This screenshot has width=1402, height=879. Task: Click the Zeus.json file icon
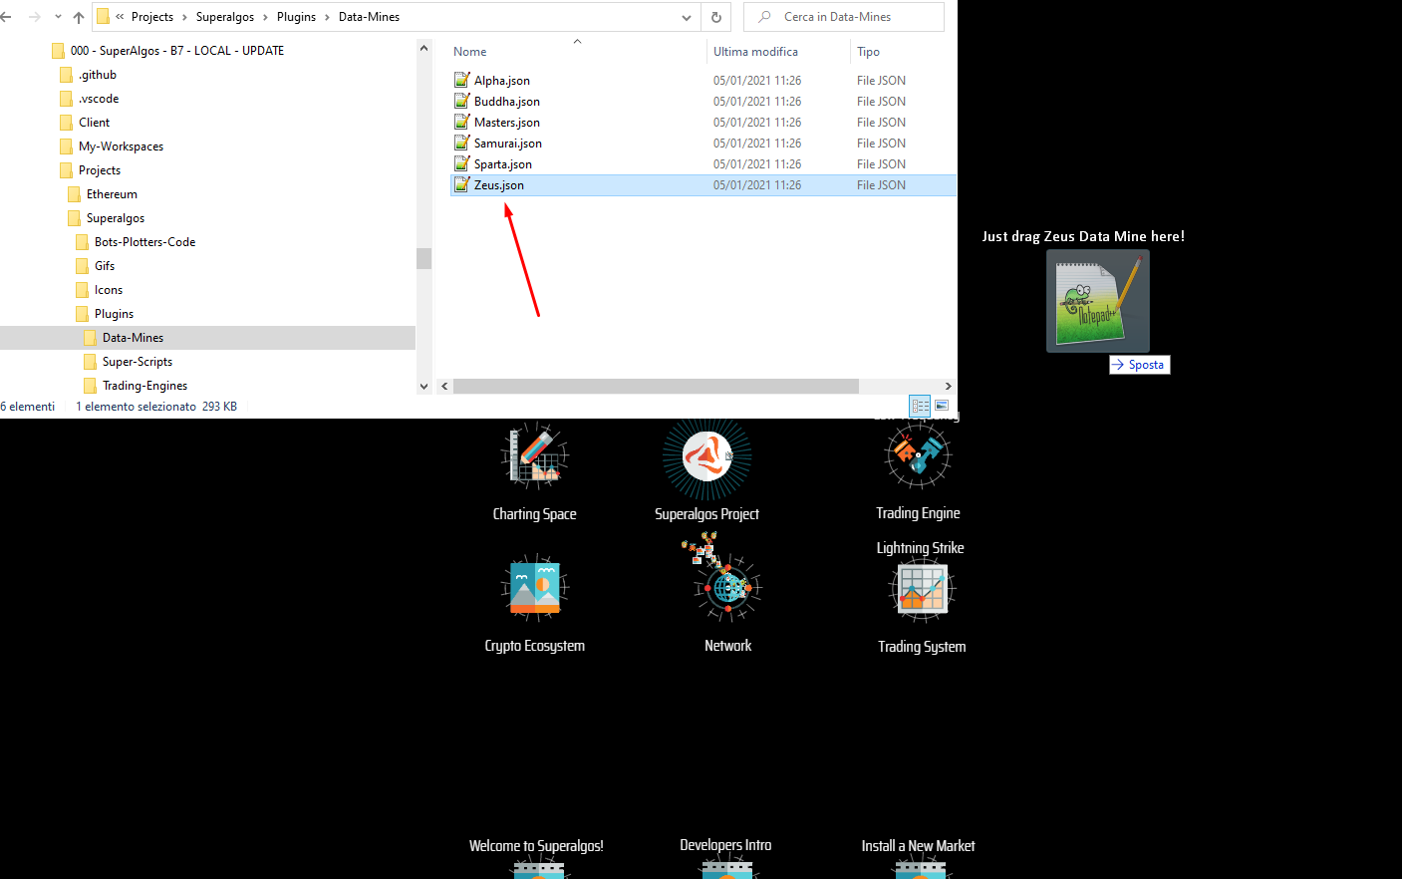(461, 184)
